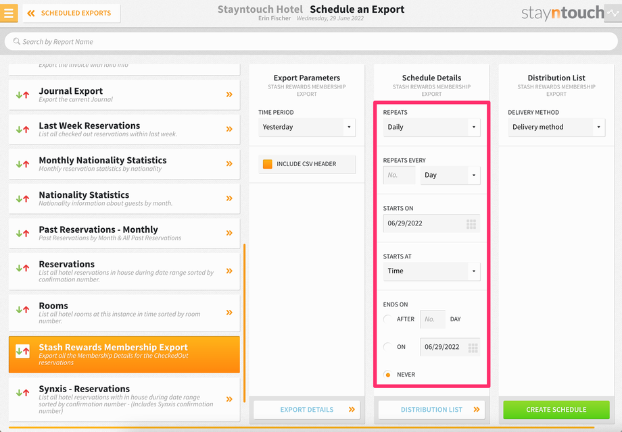Click Reservations export arrows icon

pos(22,268)
